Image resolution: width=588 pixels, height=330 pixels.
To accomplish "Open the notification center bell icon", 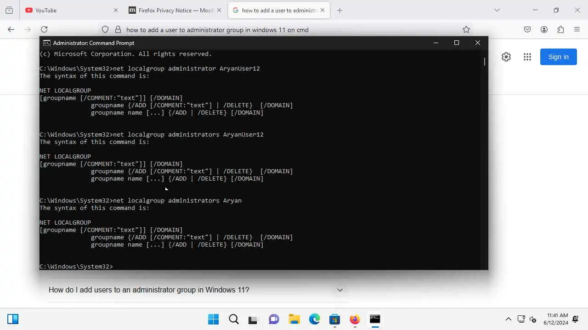I will tap(576, 319).
